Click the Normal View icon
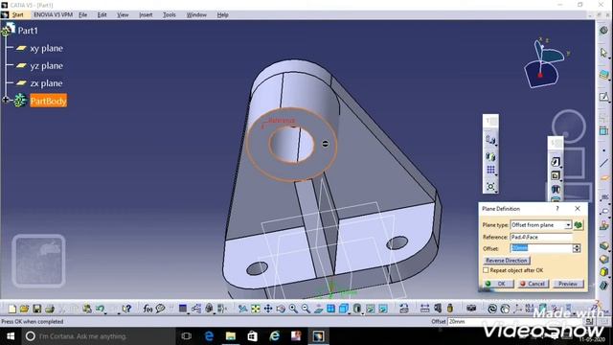Screen dimensions: 613x345 pyautogui.click(x=318, y=309)
